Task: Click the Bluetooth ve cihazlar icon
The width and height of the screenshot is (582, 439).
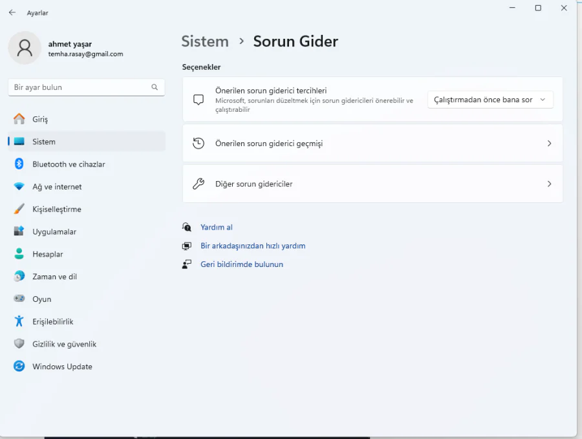Action: click(x=19, y=164)
